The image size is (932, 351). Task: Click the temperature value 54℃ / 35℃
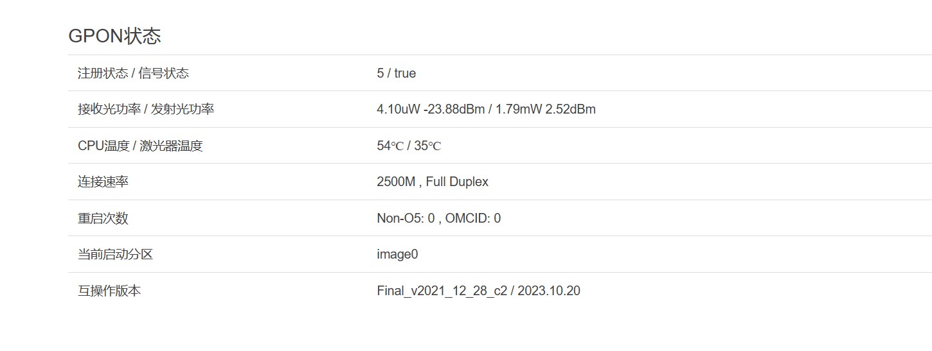click(409, 146)
